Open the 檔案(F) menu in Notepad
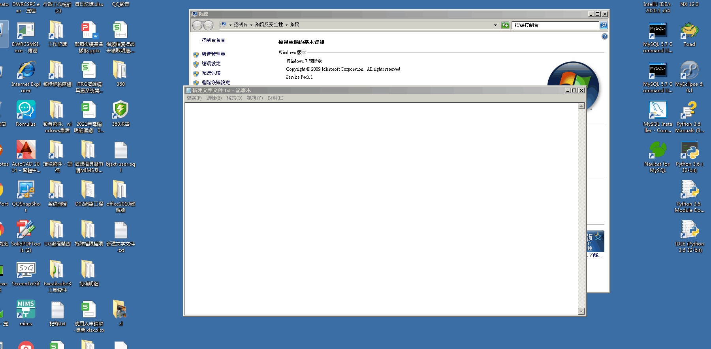Screen dimensions: 711x349 194,98
